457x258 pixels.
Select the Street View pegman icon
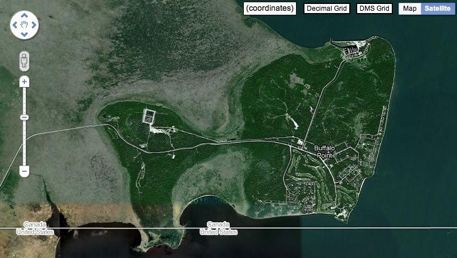pos(24,61)
